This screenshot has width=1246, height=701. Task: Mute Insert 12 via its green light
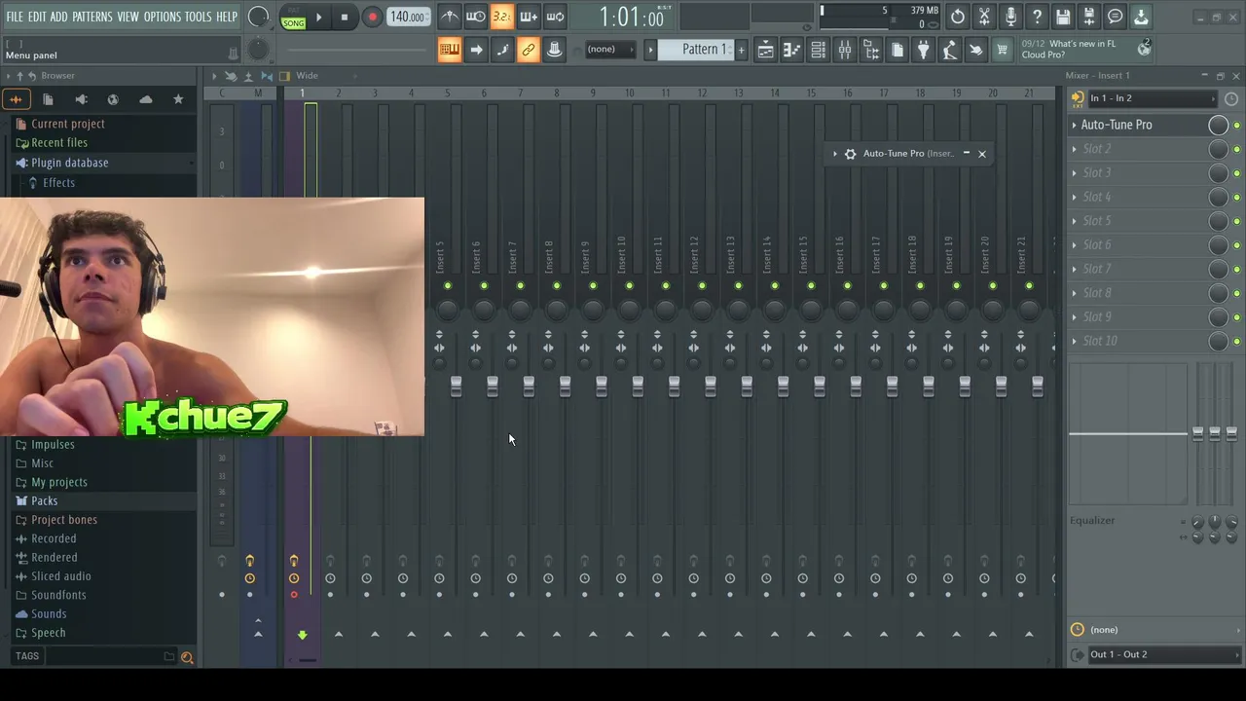coord(702,286)
